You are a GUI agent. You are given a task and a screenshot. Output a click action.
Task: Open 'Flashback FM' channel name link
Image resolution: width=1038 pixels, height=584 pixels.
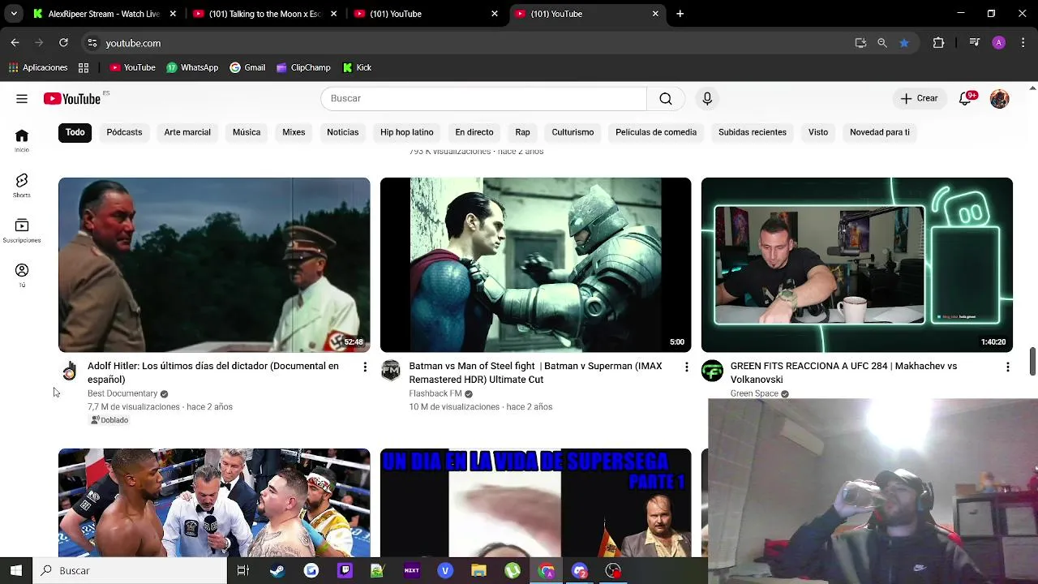(x=435, y=393)
